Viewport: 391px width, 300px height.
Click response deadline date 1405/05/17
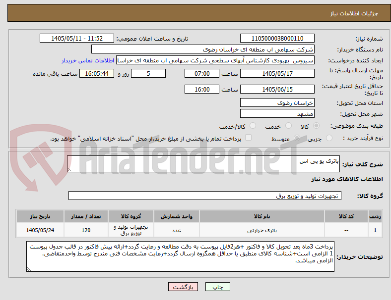coord(277,74)
